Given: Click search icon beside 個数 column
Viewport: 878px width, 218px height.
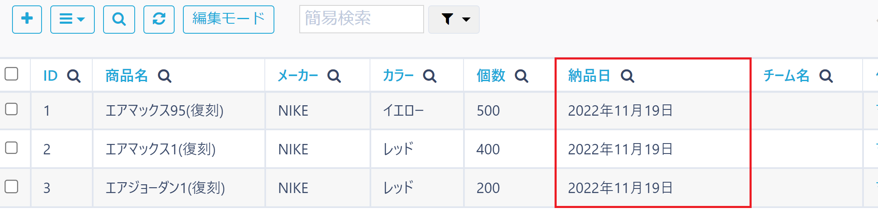Looking at the screenshot, I should (x=521, y=76).
